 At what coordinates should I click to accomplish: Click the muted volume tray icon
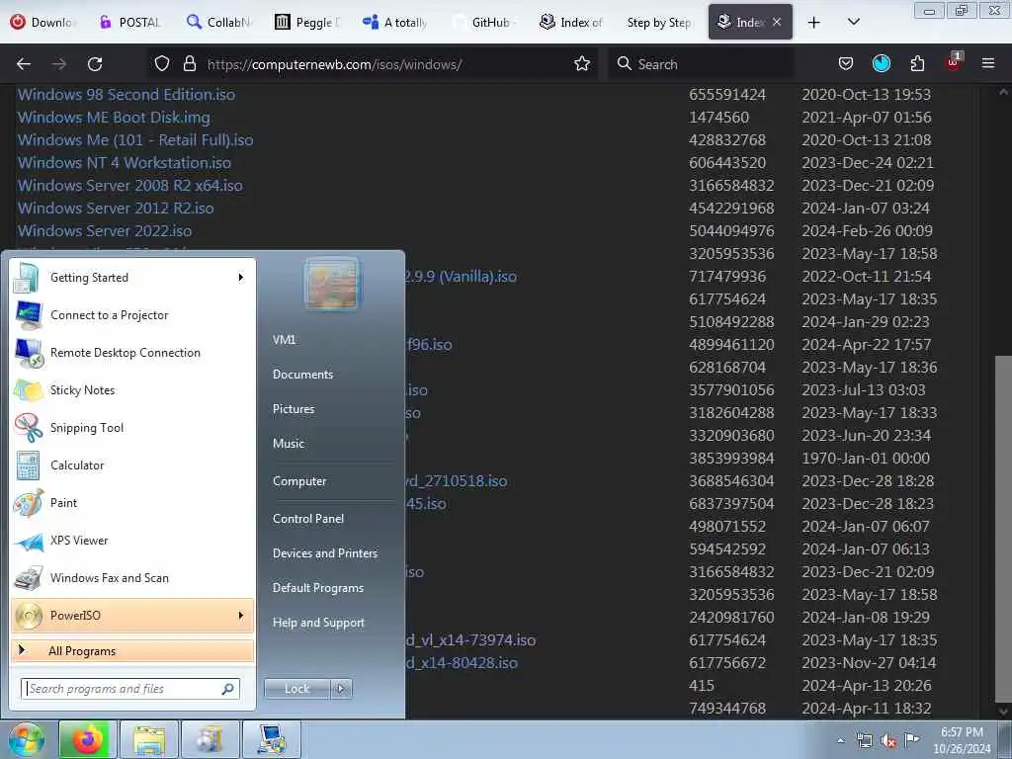888,741
